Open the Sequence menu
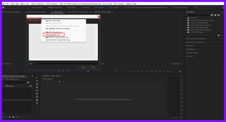This screenshot has width=226, height=122. 37,4
